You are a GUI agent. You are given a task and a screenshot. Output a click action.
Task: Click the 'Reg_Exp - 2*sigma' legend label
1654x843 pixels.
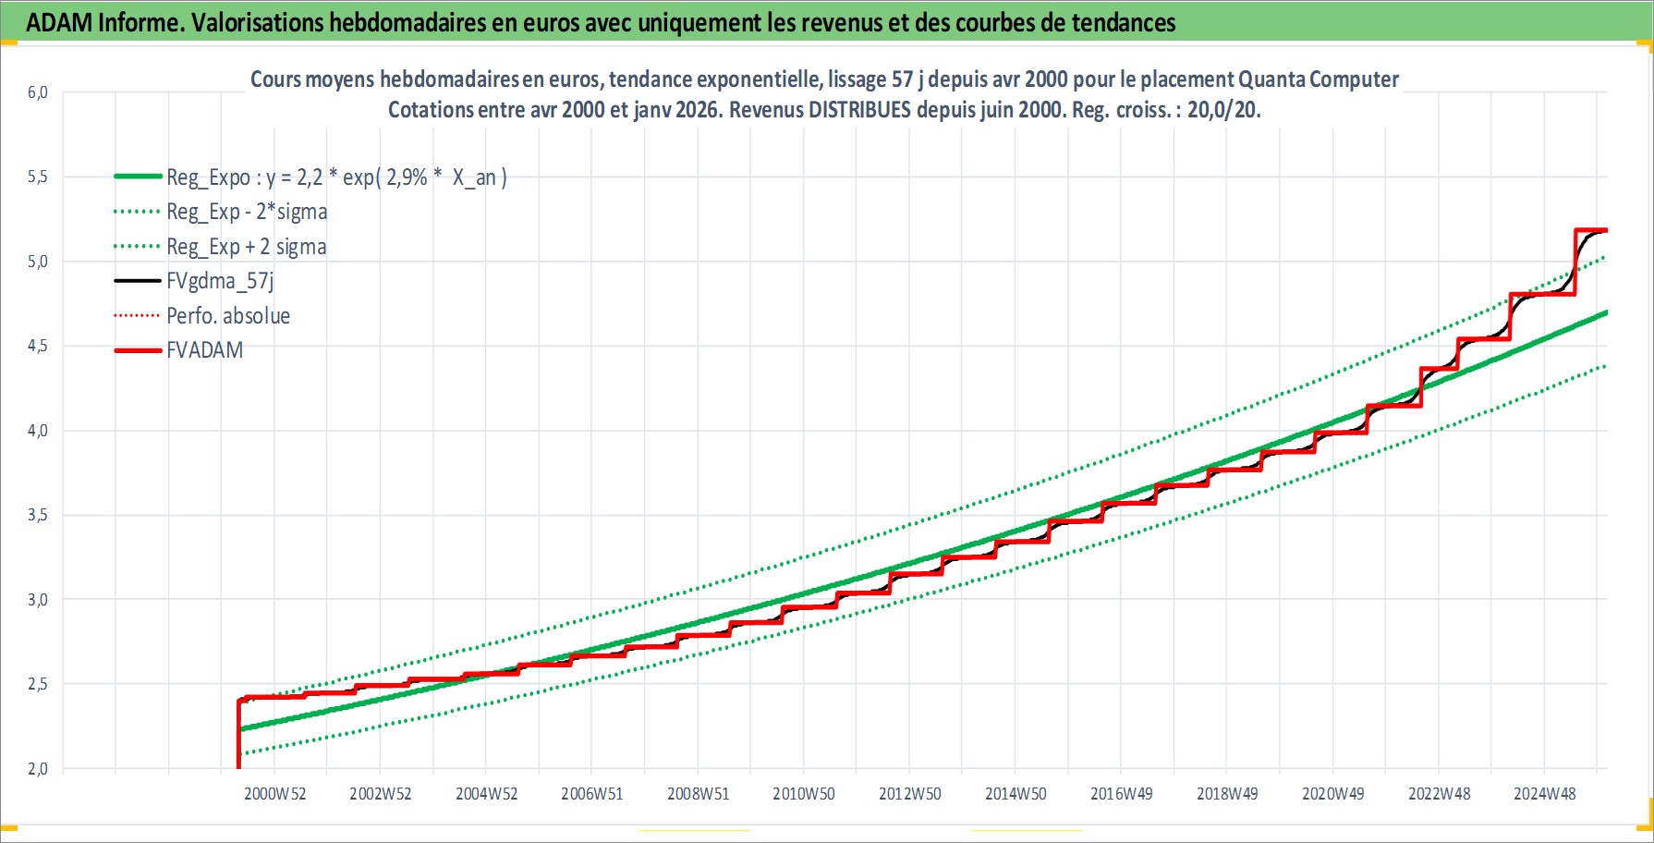tap(247, 212)
